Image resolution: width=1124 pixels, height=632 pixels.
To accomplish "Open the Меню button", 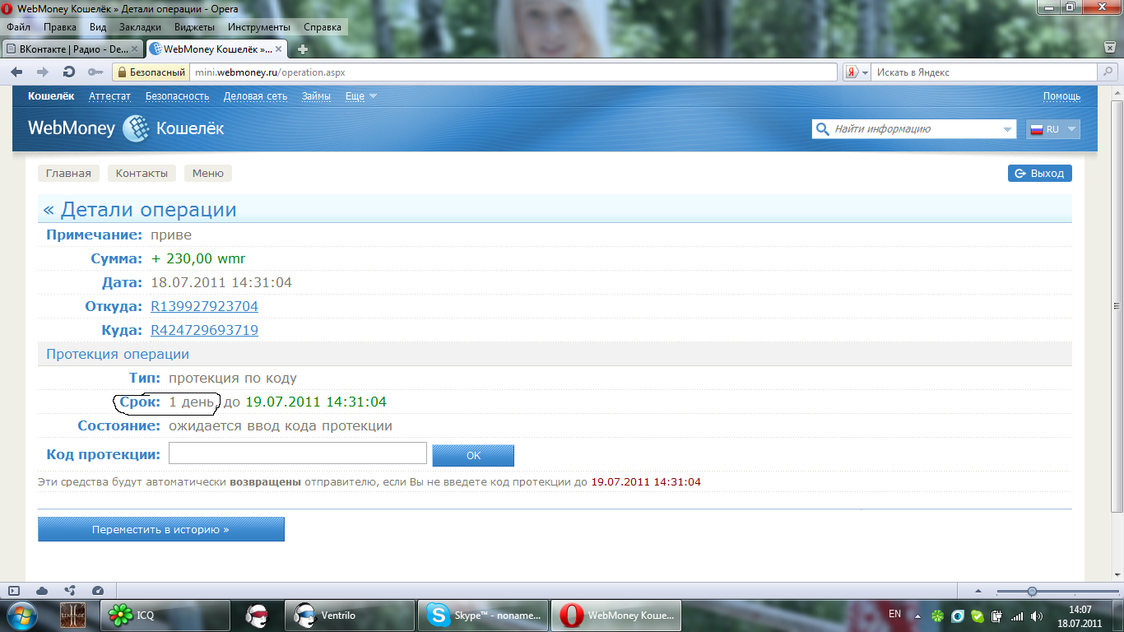I will point(208,174).
